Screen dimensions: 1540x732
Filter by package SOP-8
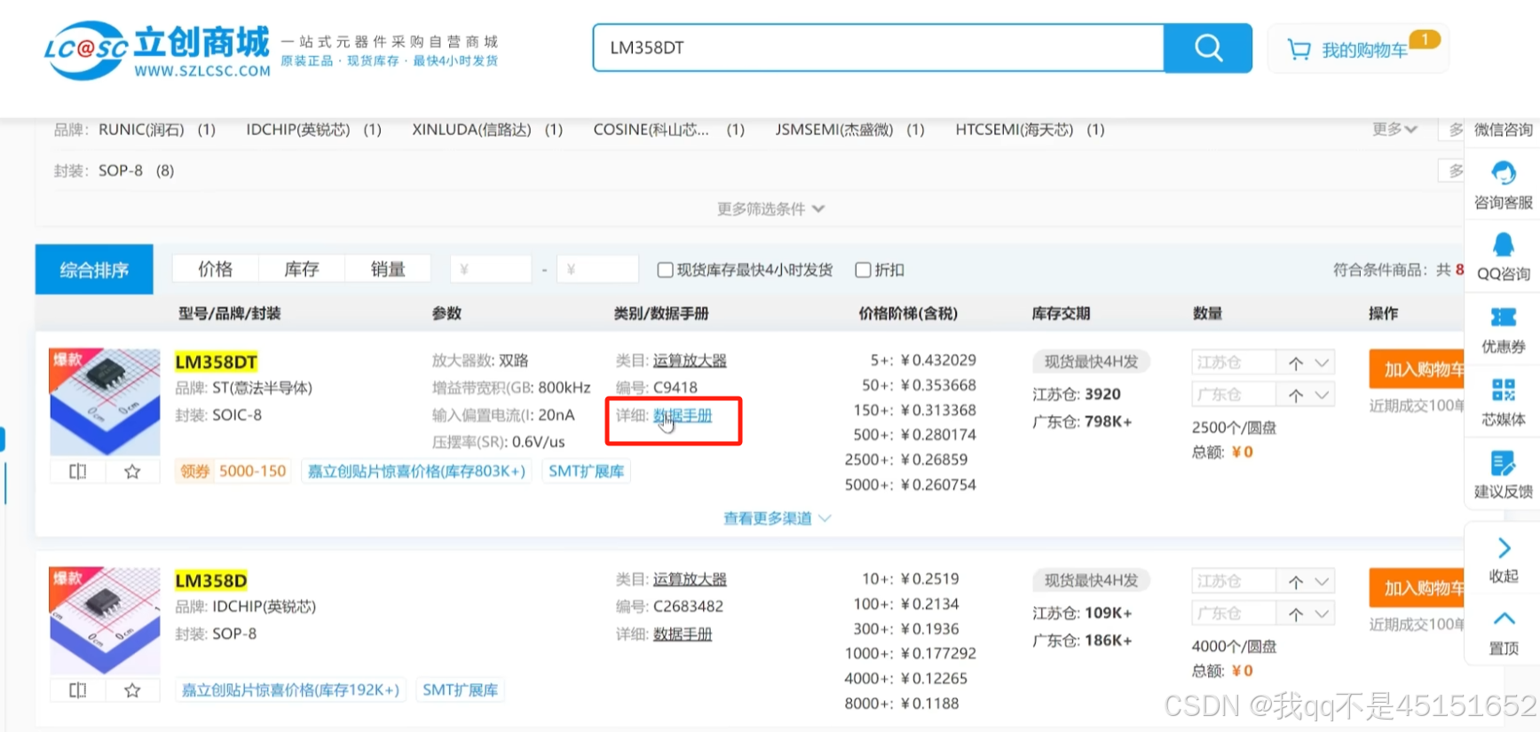tap(121, 170)
